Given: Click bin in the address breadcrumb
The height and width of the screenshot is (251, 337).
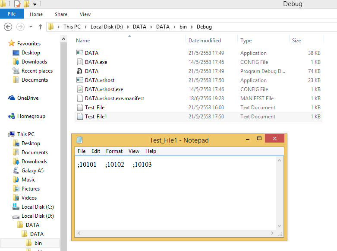Looking at the screenshot, I should click(183, 27).
